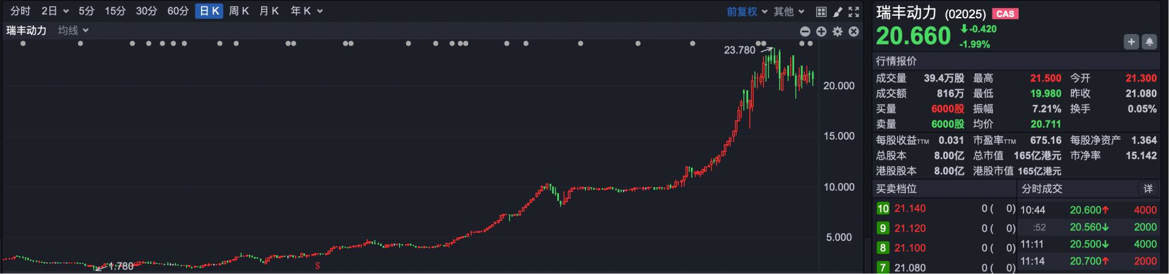Viewport: 1169px width, 274px height.
Task: Expand the 年K period dropdown
Action: click(306, 11)
